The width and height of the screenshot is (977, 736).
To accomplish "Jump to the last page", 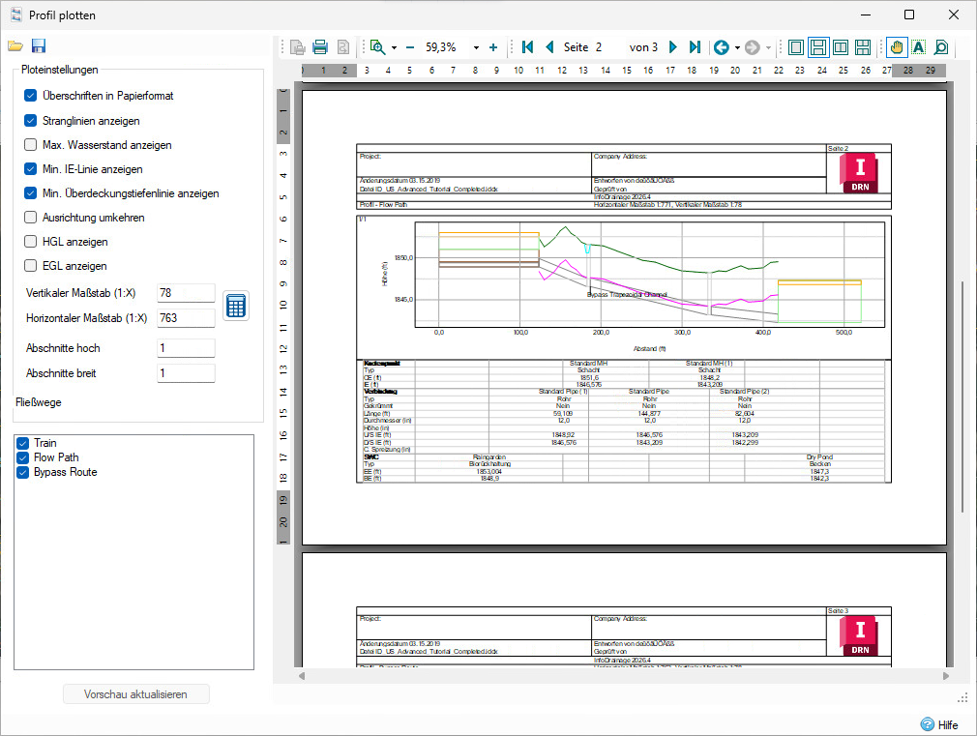I will (x=695, y=47).
